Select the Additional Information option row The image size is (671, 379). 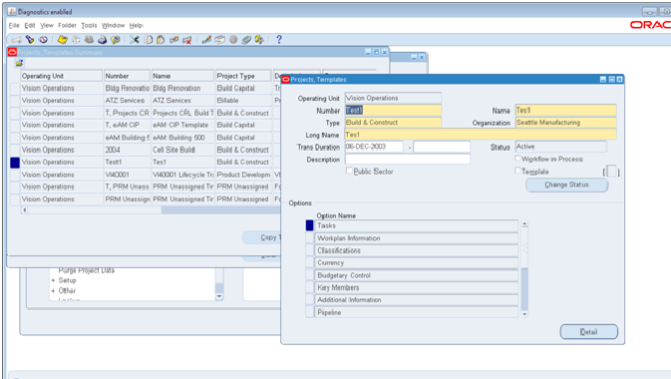(x=417, y=300)
